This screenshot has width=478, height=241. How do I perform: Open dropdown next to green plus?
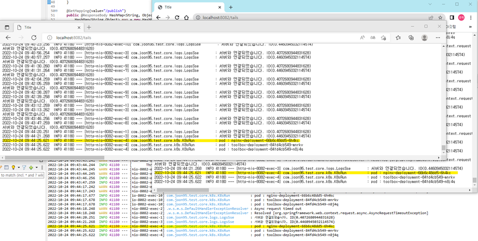tap(37, 167)
